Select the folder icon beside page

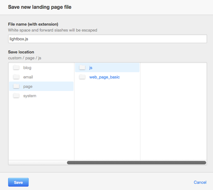click(x=16, y=86)
